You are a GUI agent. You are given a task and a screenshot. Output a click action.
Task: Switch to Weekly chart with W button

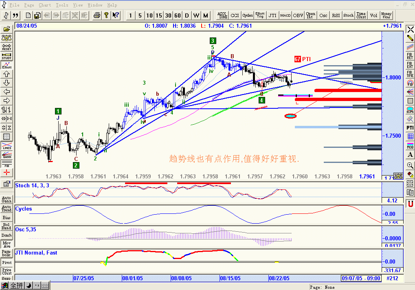click(196, 15)
